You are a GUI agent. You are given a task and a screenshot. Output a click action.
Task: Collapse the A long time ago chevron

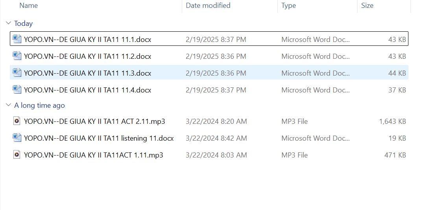point(8,105)
